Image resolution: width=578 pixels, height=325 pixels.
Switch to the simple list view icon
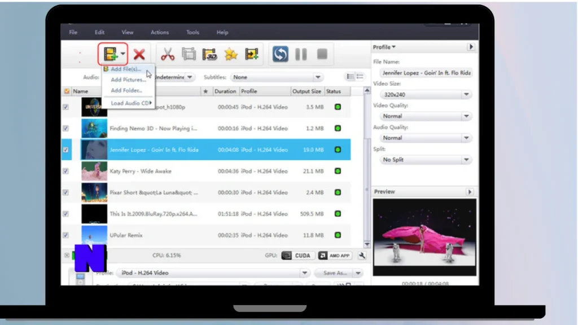click(360, 76)
